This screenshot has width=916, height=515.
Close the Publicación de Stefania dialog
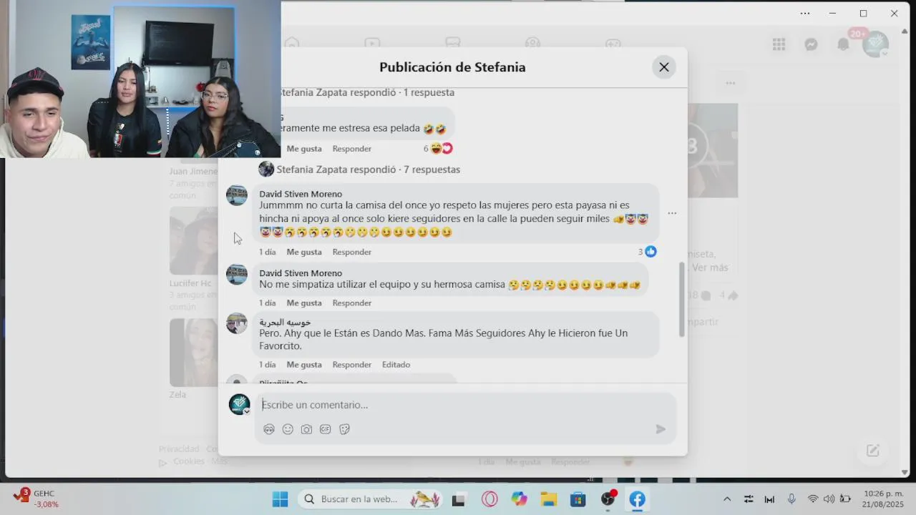click(x=664, y=67)
